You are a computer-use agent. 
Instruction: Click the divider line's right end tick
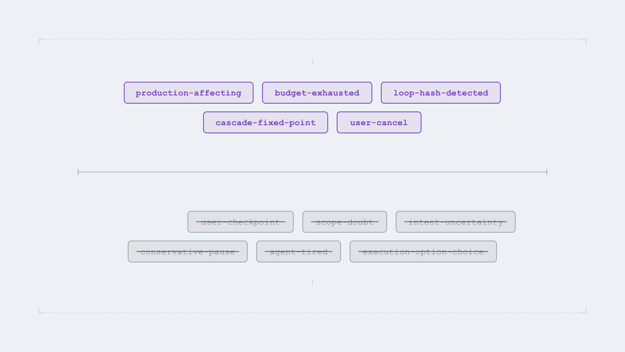point(547,172)
